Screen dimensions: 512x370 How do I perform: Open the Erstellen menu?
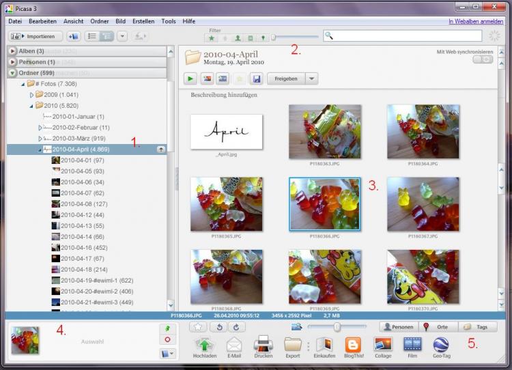coord(143,21)
